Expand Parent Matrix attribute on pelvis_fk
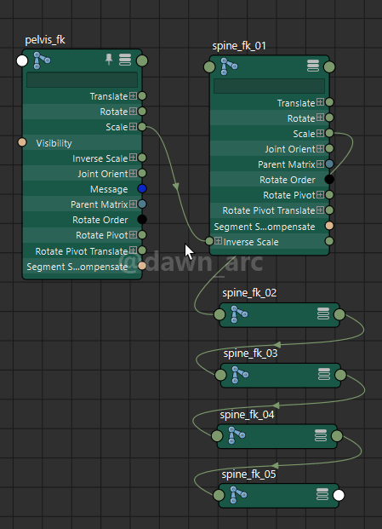382x529 pixels. pos(133,204)
